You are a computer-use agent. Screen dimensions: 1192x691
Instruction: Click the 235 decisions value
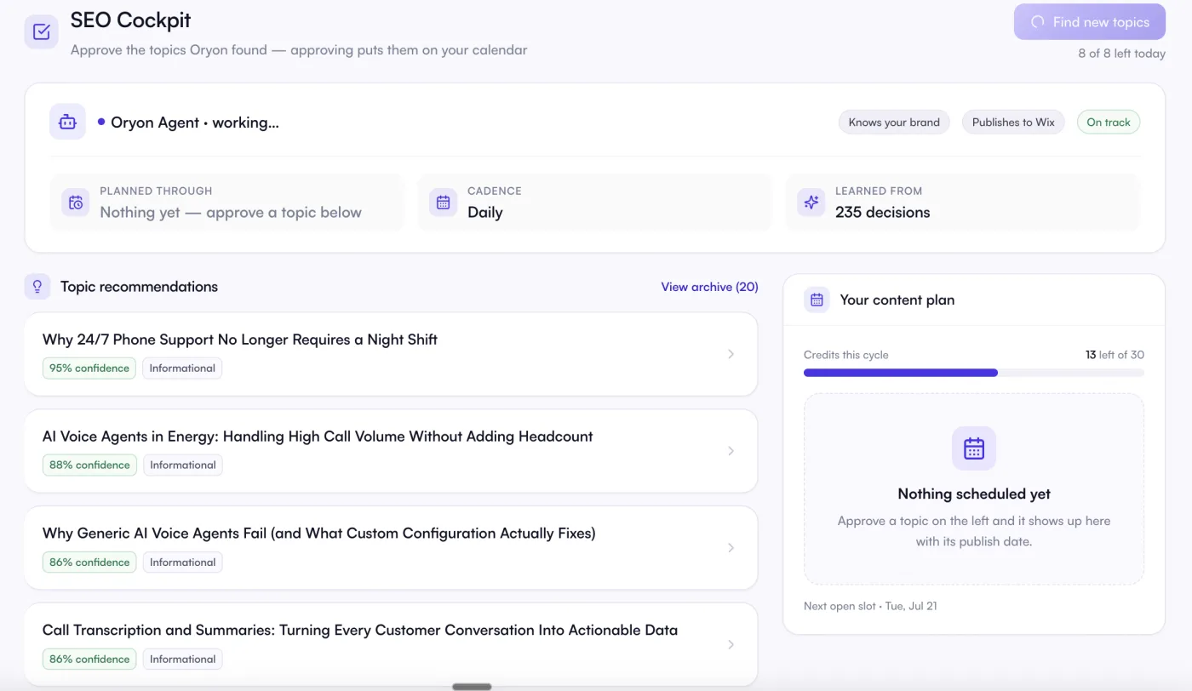pyautogui.click(x=882, y=213)
